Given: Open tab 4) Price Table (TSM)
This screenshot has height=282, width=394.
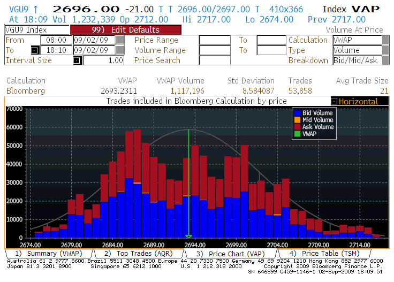Looking at the screenshot, I should point(324,254).
